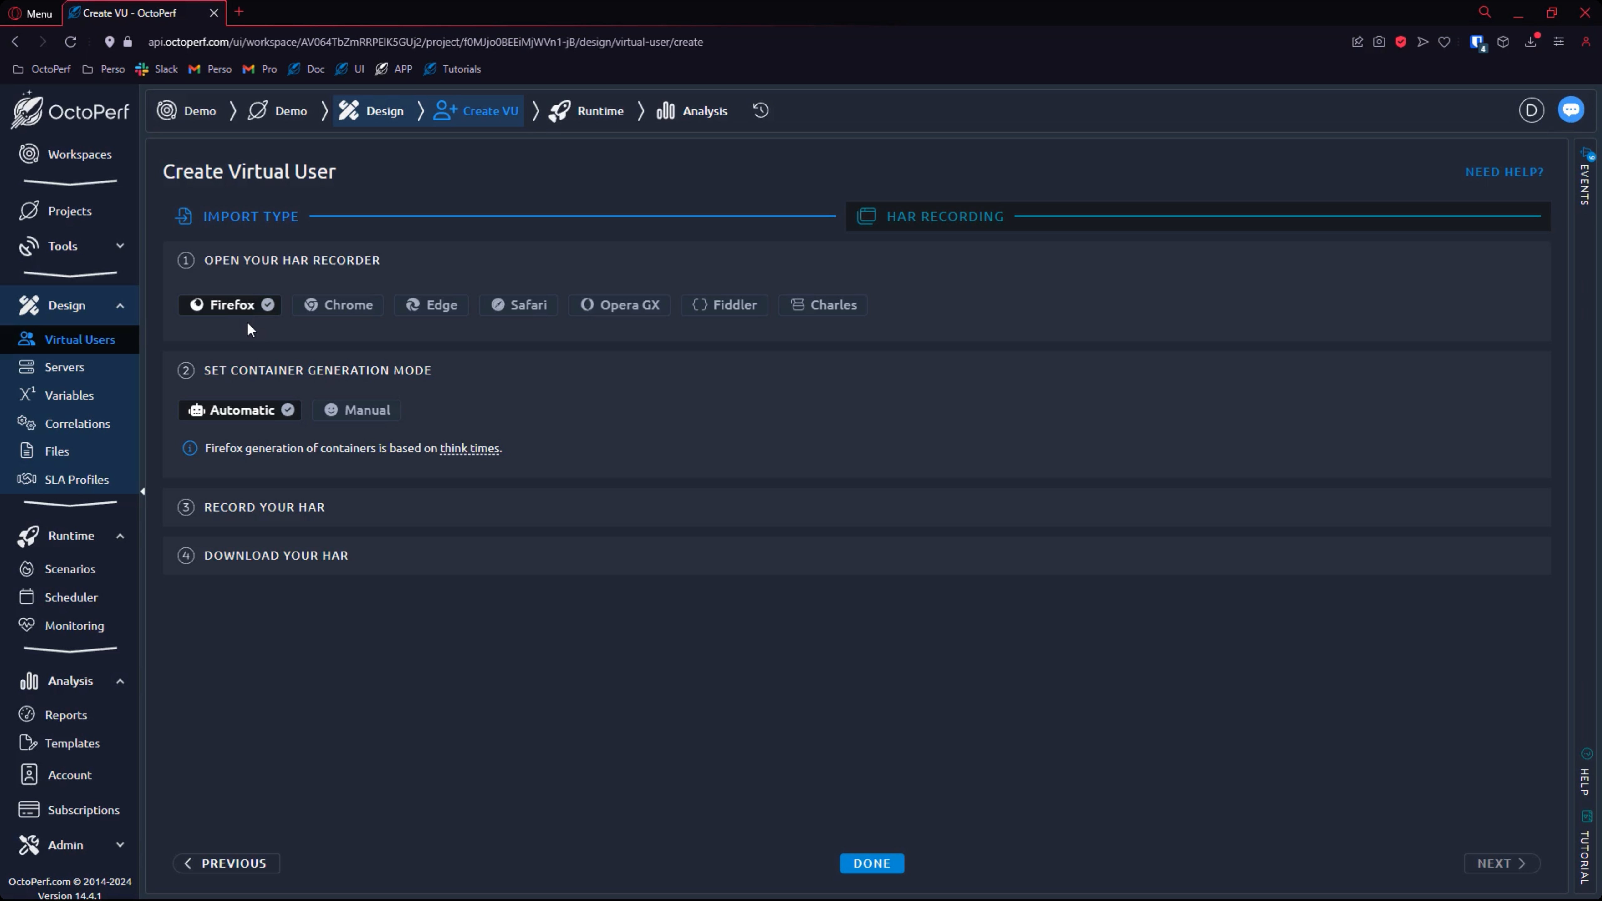Select Fiddler as HAR recorder
1602x901 pixels.
pyautogui.click(x=725, y=305)
